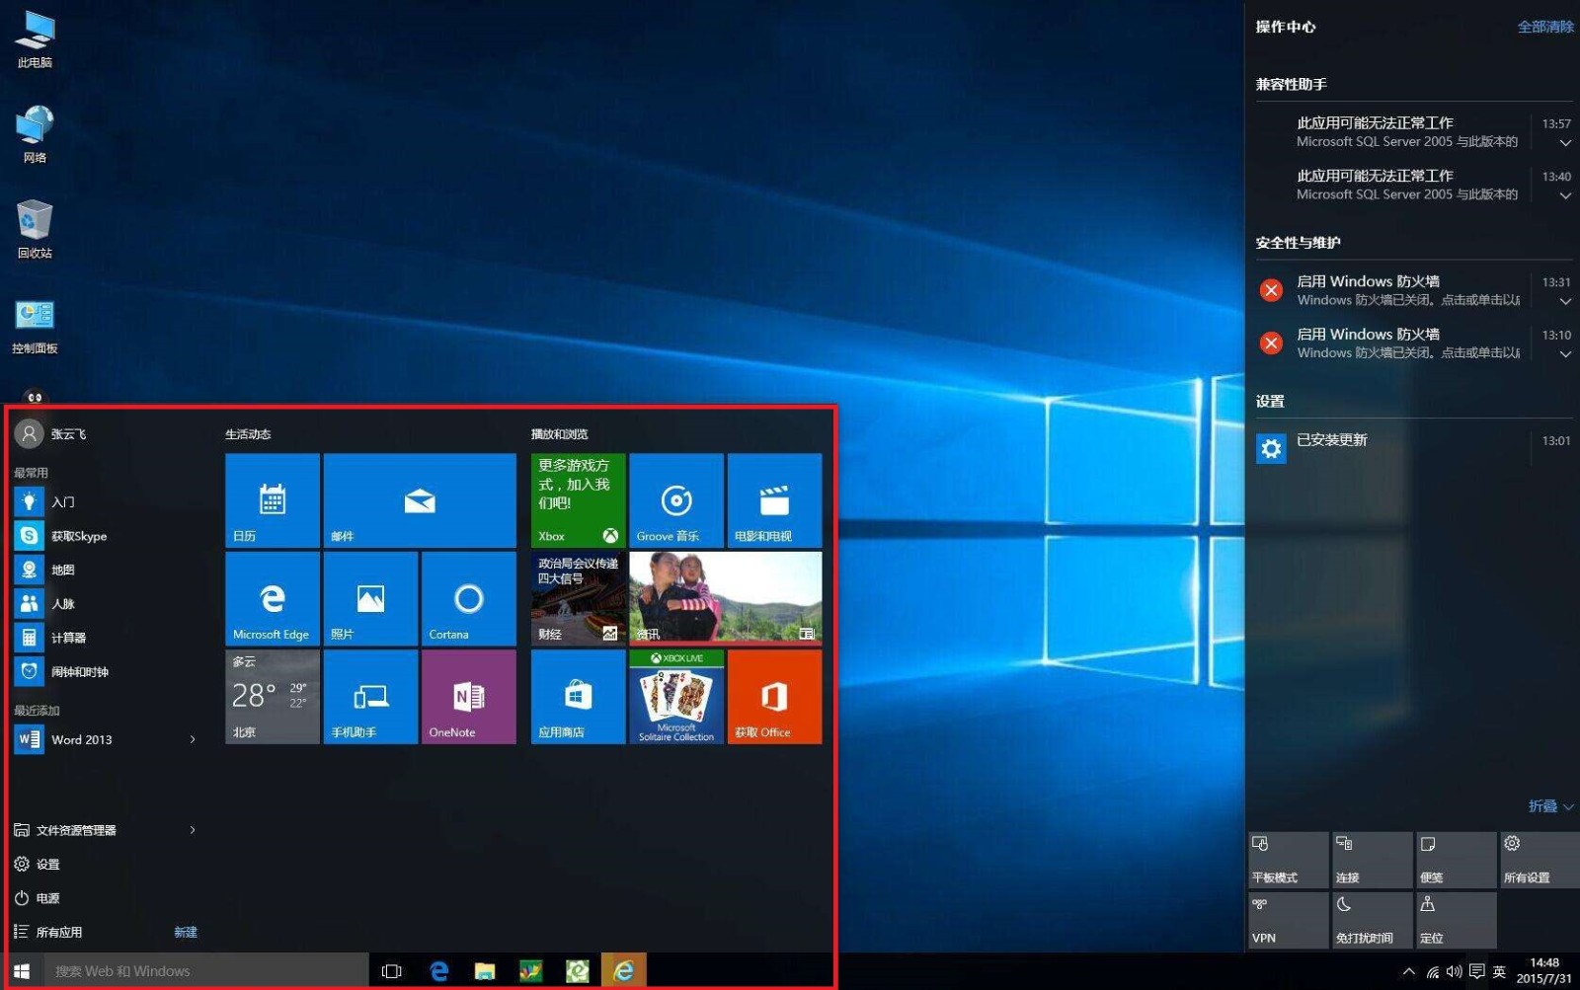Toggle 免打扰时间 quiet hours
1580x990 pixels.
(x=1372, y=920)
